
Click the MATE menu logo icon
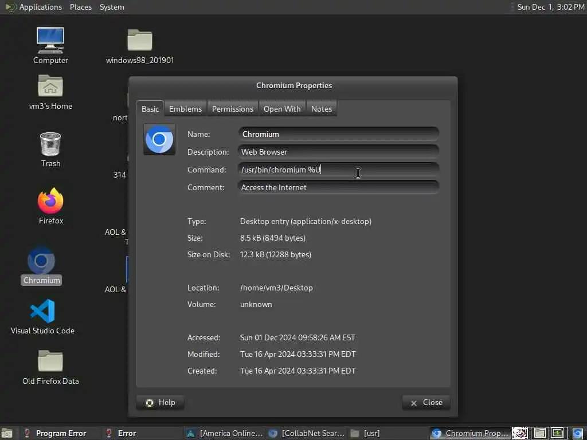point(10,7)
